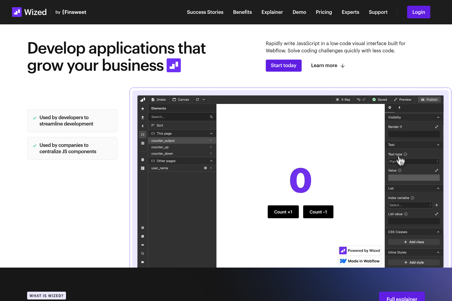Click the chat bubble icon in sidebar
The height and width of the screenshot is (301, 452).
tap(143, 236)
